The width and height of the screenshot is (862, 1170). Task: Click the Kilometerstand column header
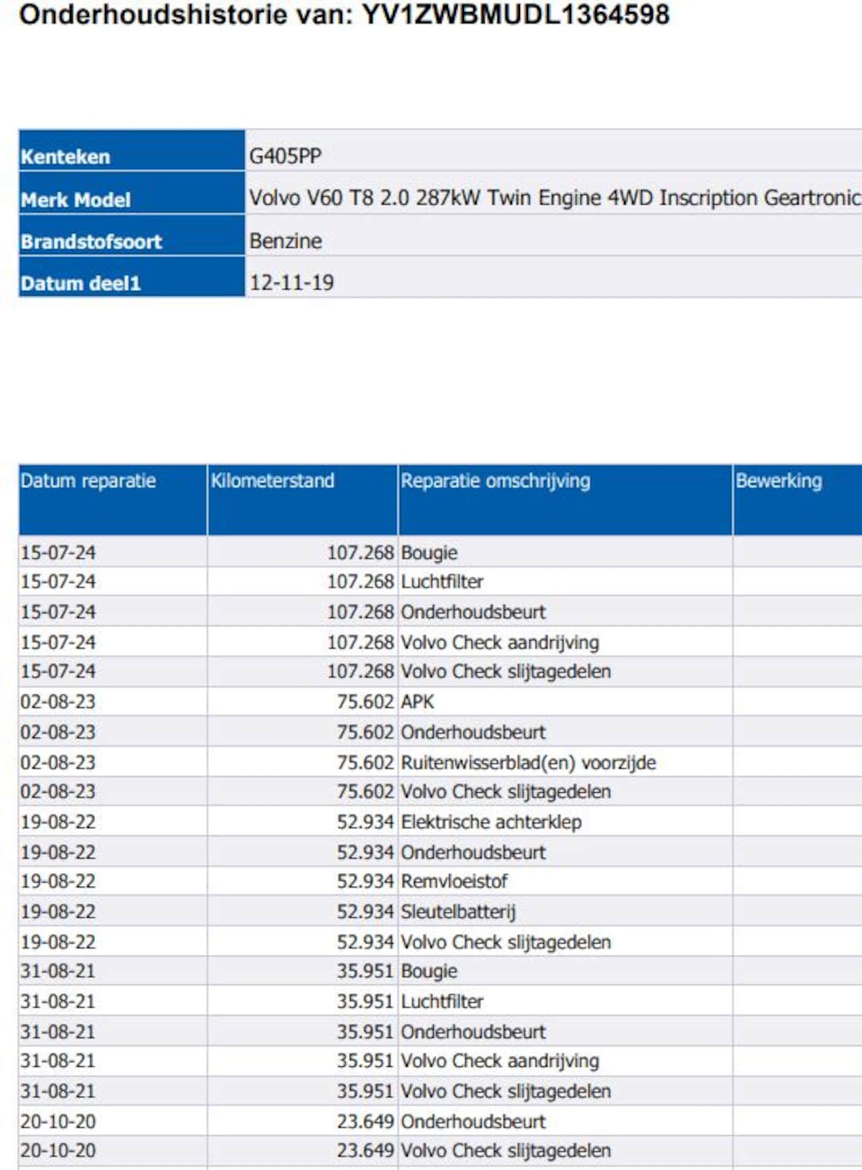[x=302, y=499]
